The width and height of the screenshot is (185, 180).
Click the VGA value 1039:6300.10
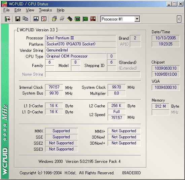[x=165, y=87]
